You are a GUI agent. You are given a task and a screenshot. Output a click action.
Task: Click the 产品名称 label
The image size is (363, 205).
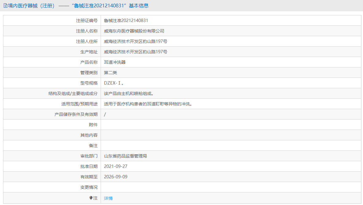[89, 62]
